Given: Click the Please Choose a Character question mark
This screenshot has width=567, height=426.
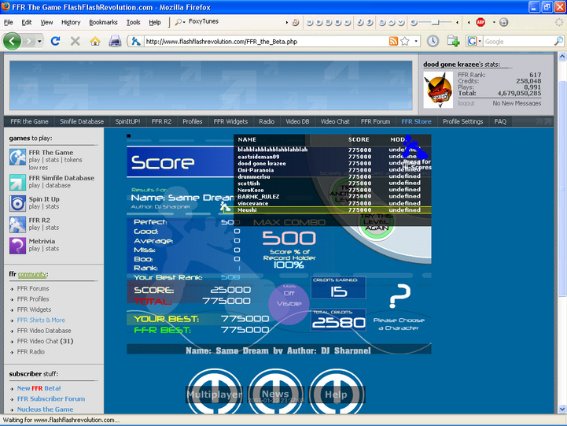Looking at the screenshot, I should (x=399, y=296).
